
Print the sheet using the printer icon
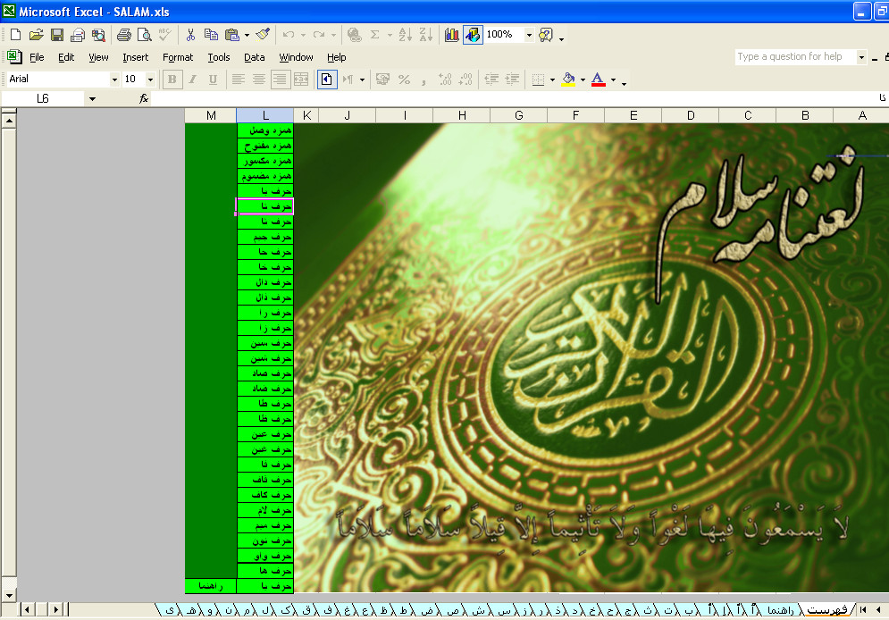coord(123,35)
